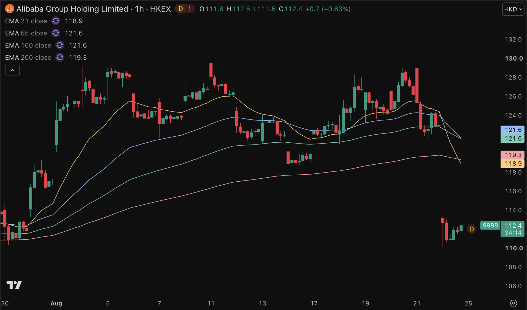Click the 108.0 price-axis label

click(513, 267)
